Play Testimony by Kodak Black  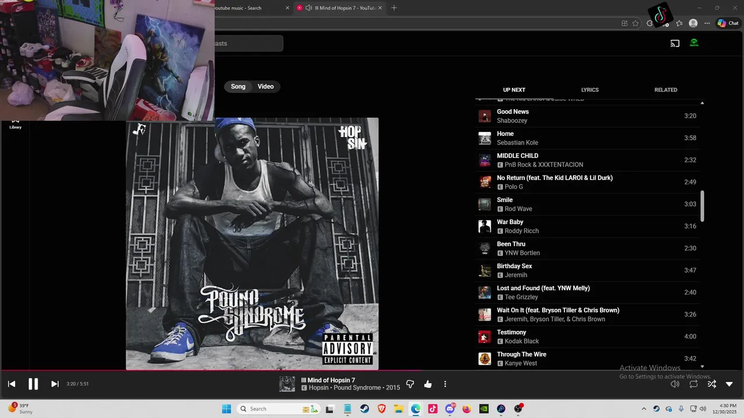pyautogui.click(x=587, y=337)
